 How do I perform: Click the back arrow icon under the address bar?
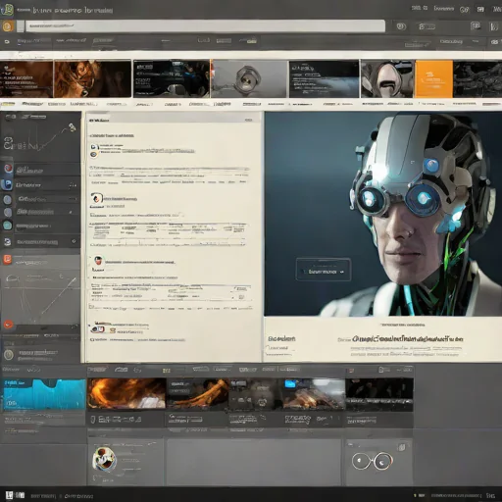pyautogui.click(x=7, y=42)
